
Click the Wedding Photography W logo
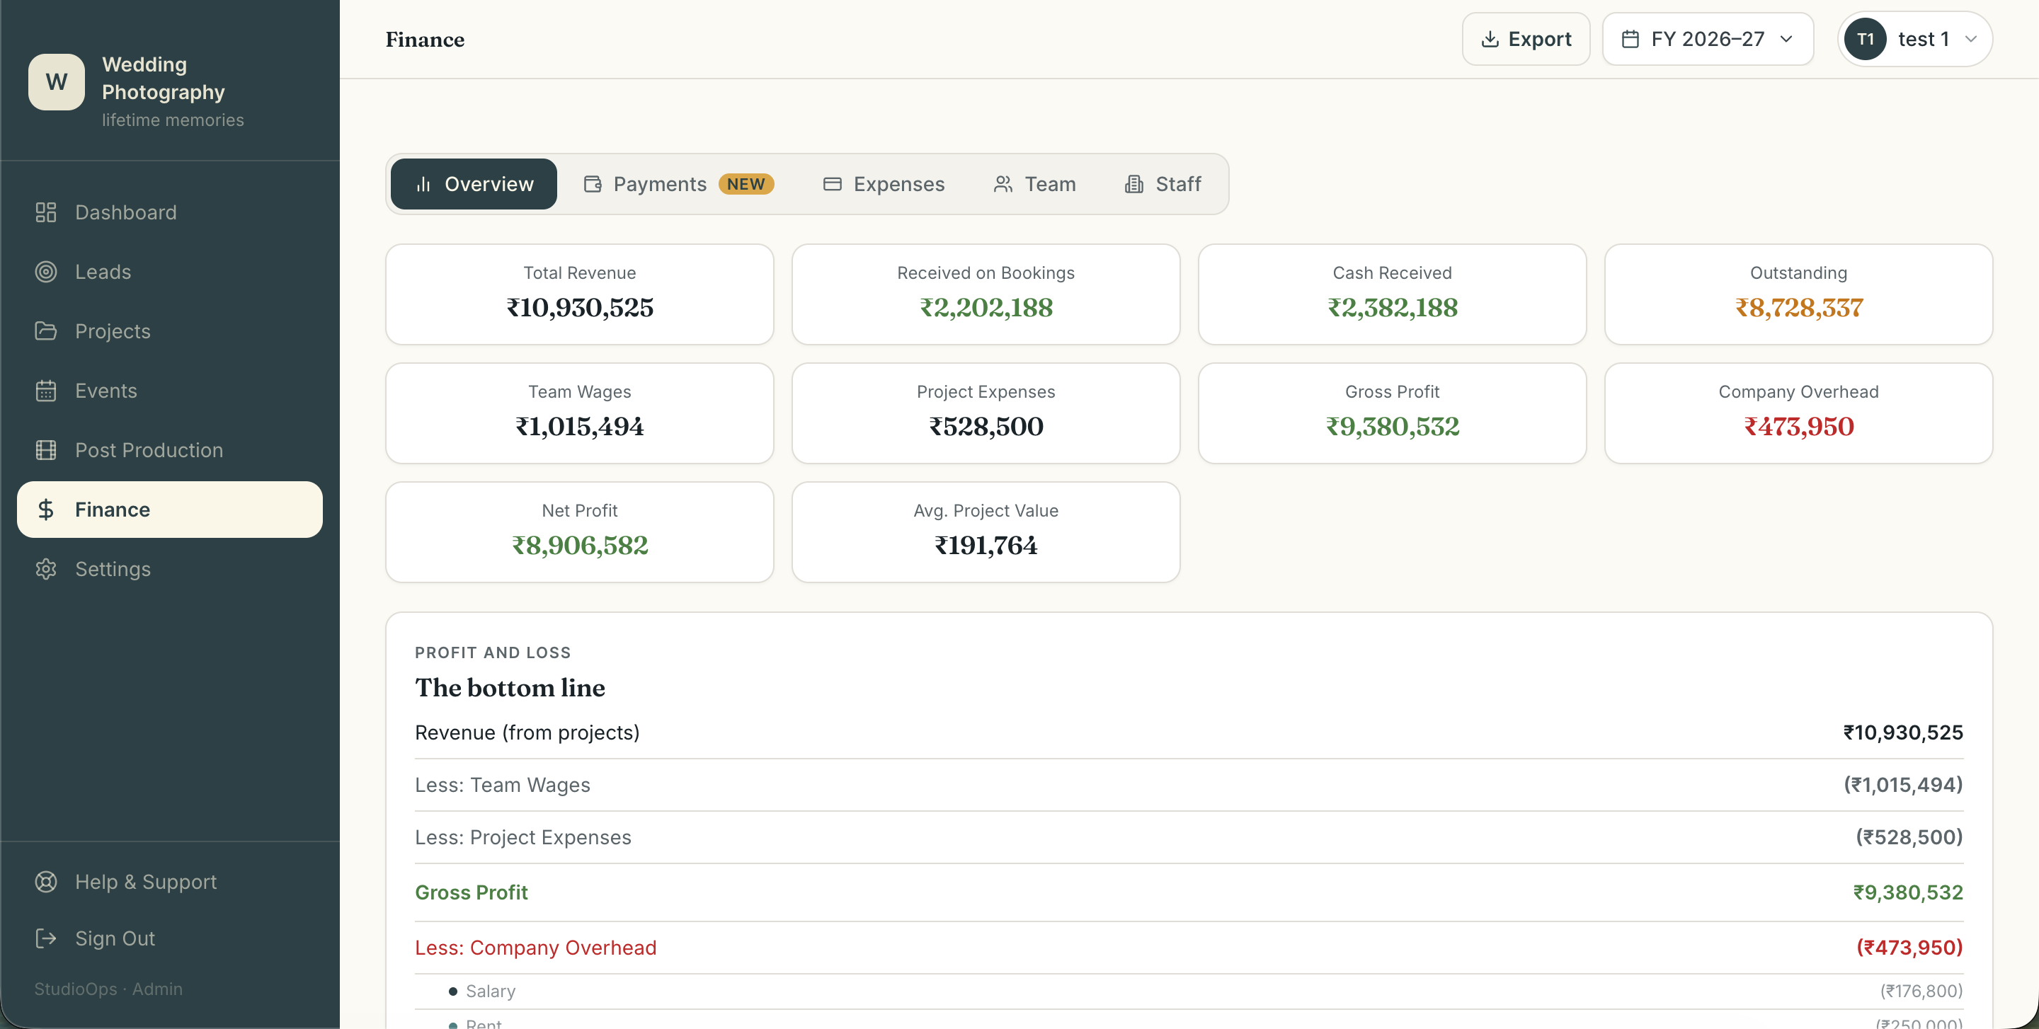tap(56, 82)
